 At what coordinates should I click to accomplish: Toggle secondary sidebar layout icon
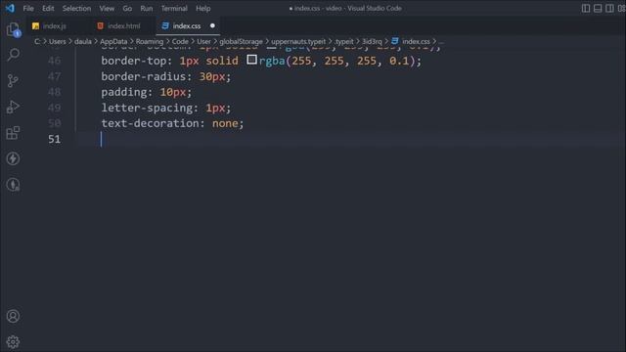tap(609, 9)
